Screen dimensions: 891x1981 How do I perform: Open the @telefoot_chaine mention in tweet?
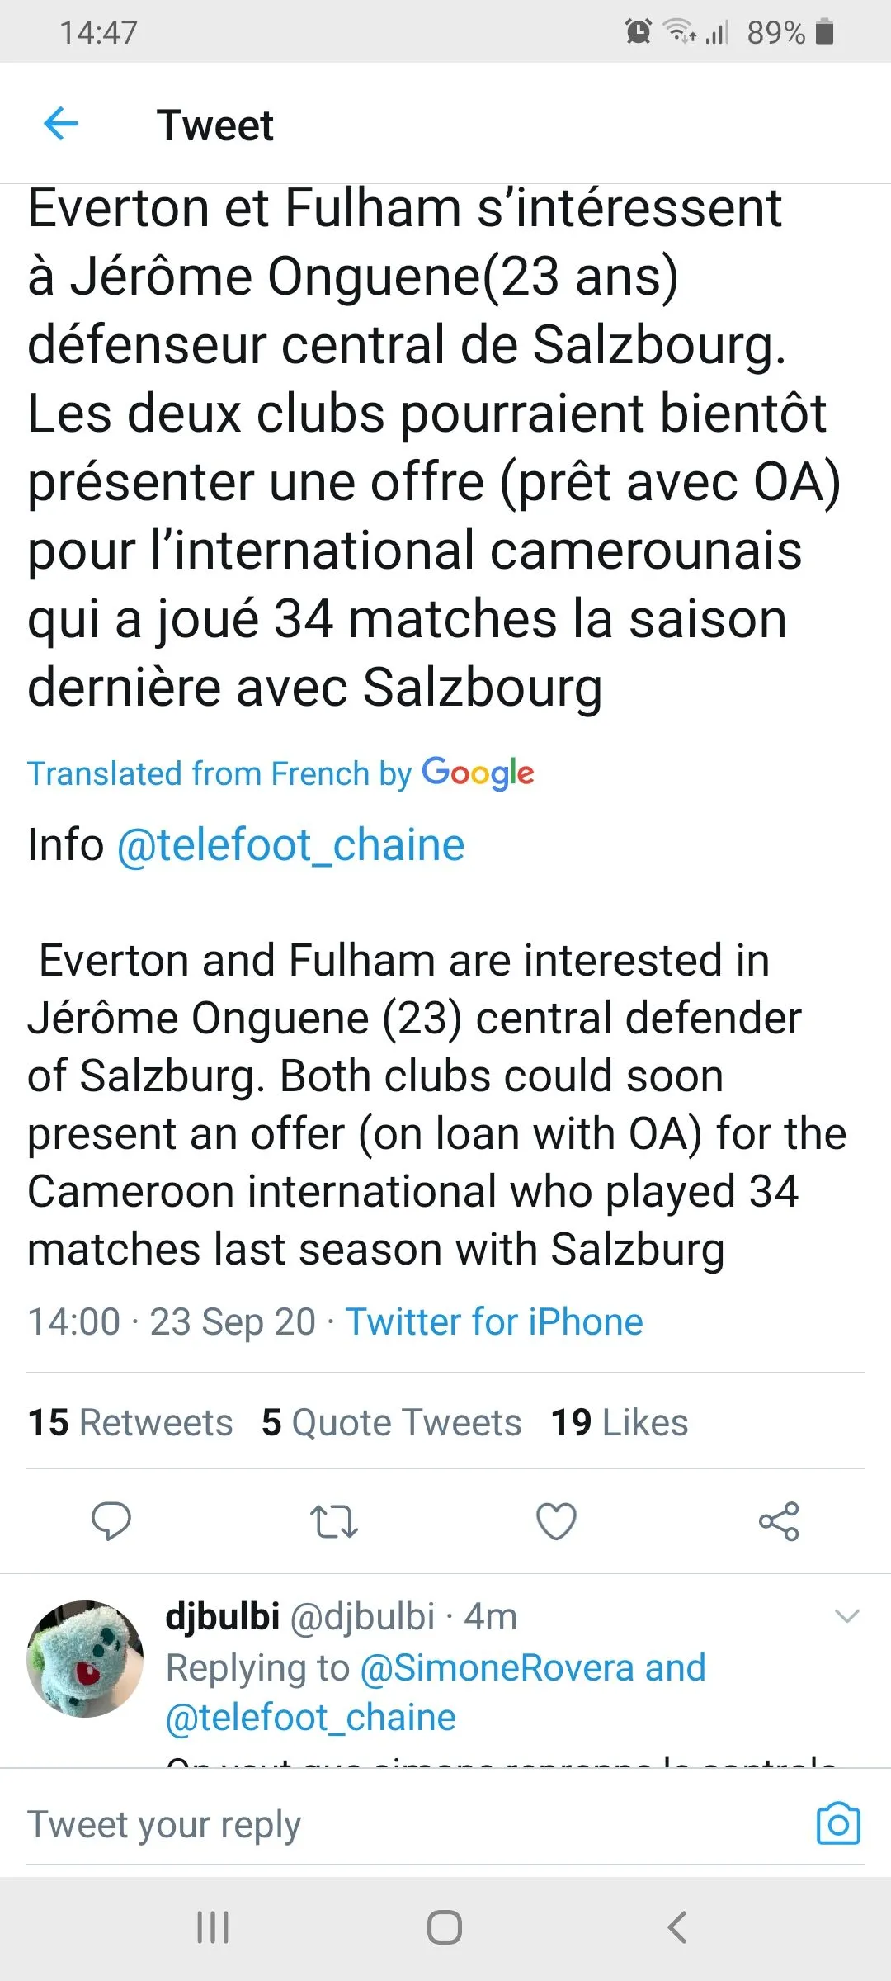point(290,845)
